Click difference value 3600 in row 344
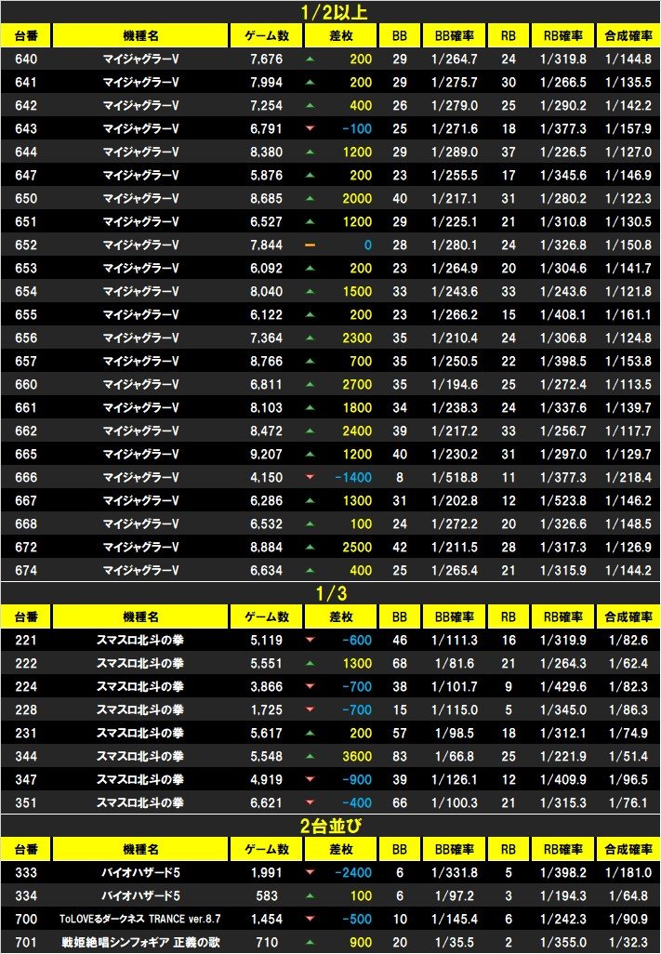Screen dimensions: 661x954 tap(357, 756)
